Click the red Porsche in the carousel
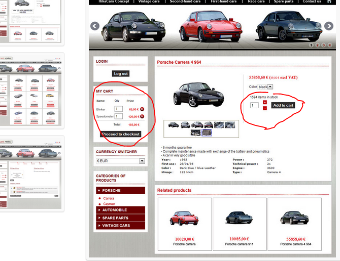Image resolution: width=340 pixels, height=261 pixels. [x=211, y=25]
